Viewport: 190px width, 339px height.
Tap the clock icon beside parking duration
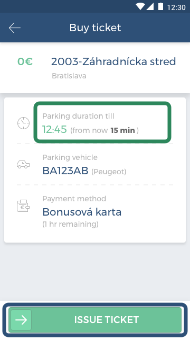(x=23, y=123)
